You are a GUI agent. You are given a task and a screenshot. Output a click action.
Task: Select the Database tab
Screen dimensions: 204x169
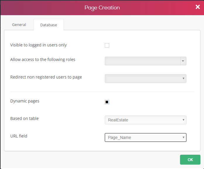49,25
